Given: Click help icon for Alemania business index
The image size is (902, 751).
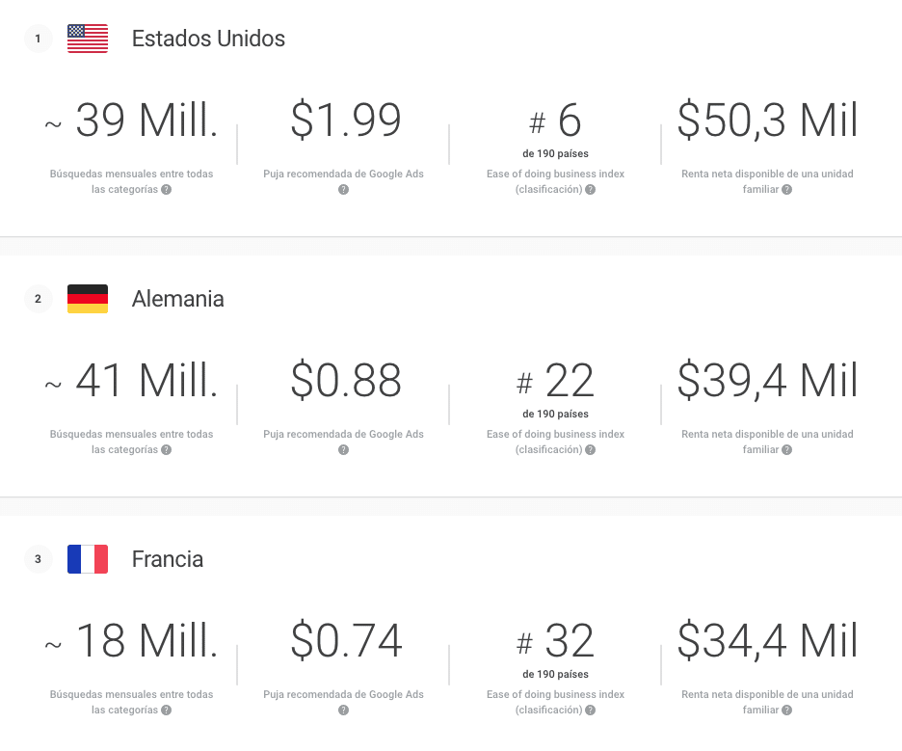Looking at the screenshot, I should pyautogui.click(x=591, y=450).
